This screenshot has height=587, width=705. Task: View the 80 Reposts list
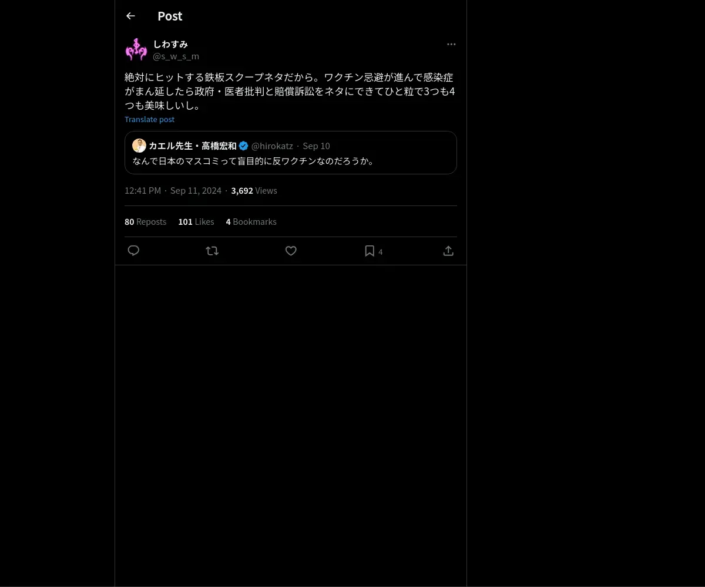145,221
